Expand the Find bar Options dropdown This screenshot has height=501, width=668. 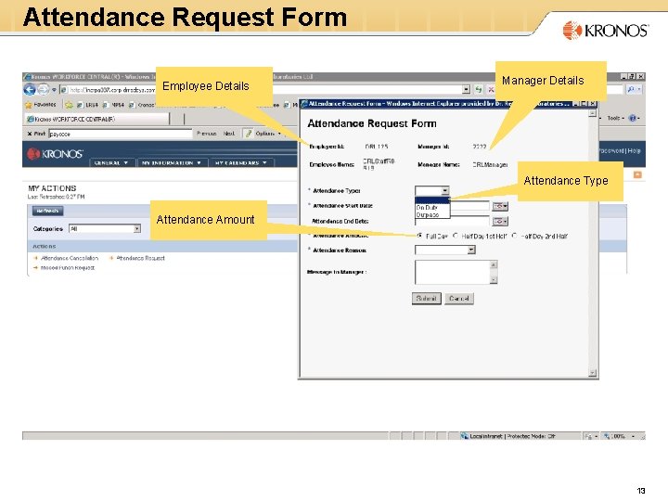pos(269,134)
